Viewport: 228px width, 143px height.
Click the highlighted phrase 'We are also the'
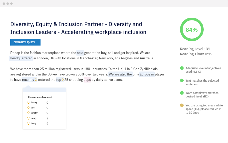[x=120, y=74]
